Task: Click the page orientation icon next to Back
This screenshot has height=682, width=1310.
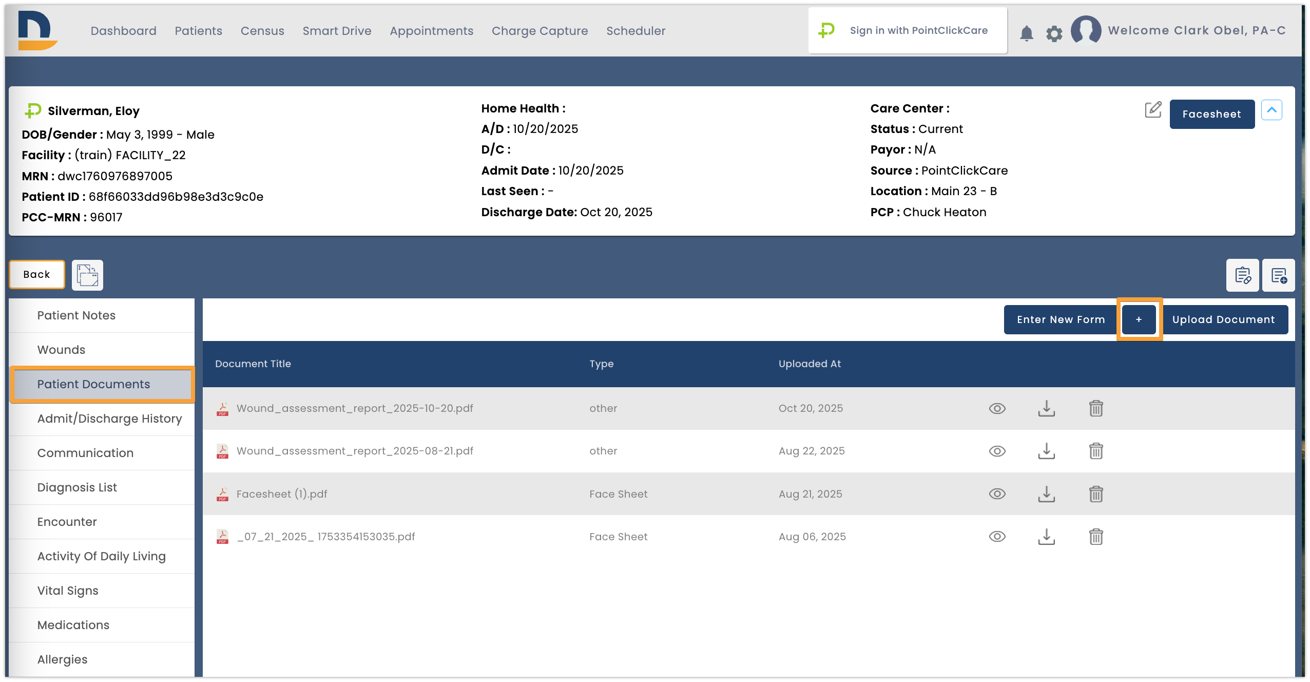Action: pyautogui.click(x=86, y=275)
